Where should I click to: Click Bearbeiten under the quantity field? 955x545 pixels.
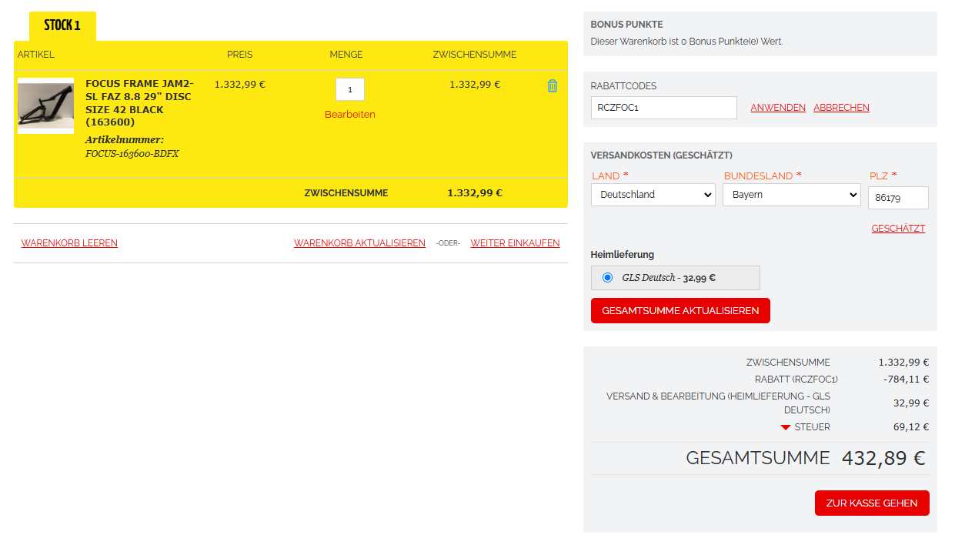tap(350, 115)
